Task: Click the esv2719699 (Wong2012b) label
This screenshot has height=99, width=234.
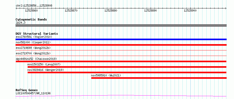Action: click(33, 48)
